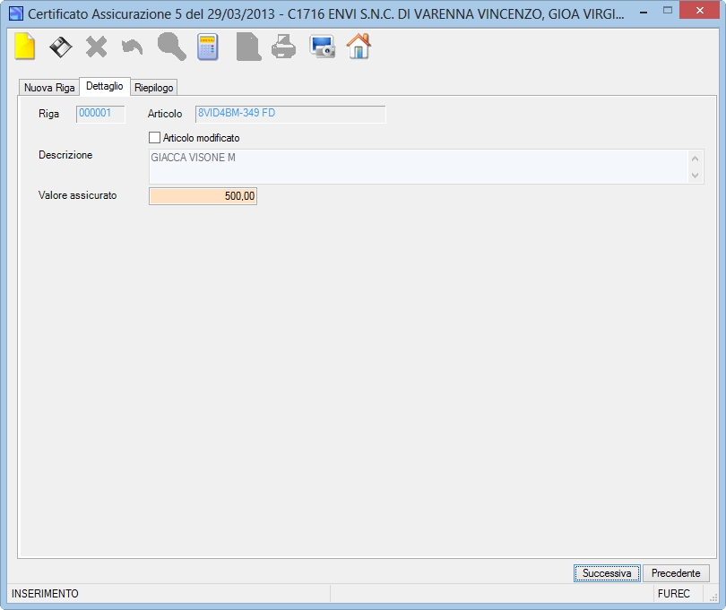Image resolution: width=726 pixels, height=610 pixels.
Task: Open the Riepilogo tab
Action: coord(154,88)
